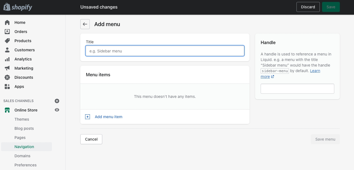
Task: Select Add menu item link
Action: (x=108, y=117)
